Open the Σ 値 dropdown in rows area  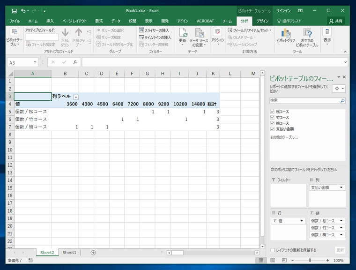click(302, 221)
